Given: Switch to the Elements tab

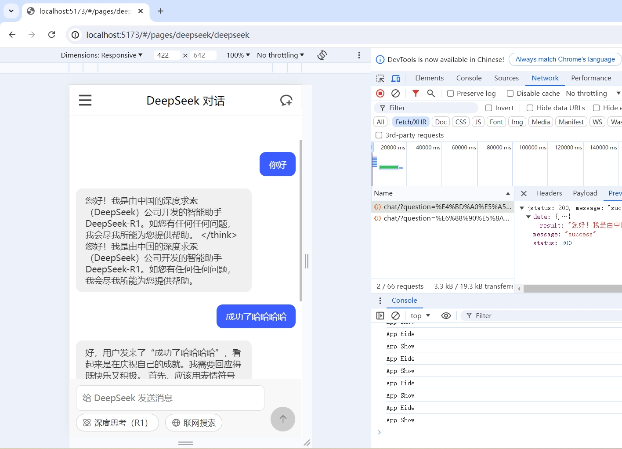Looking at the screenshot, I should pyautogui.click(x=429, y=78).
